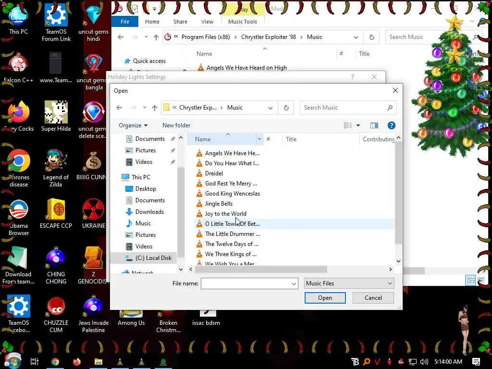Refresh the Explorer window address bar
492x369 pixels.
click(371, 37)
